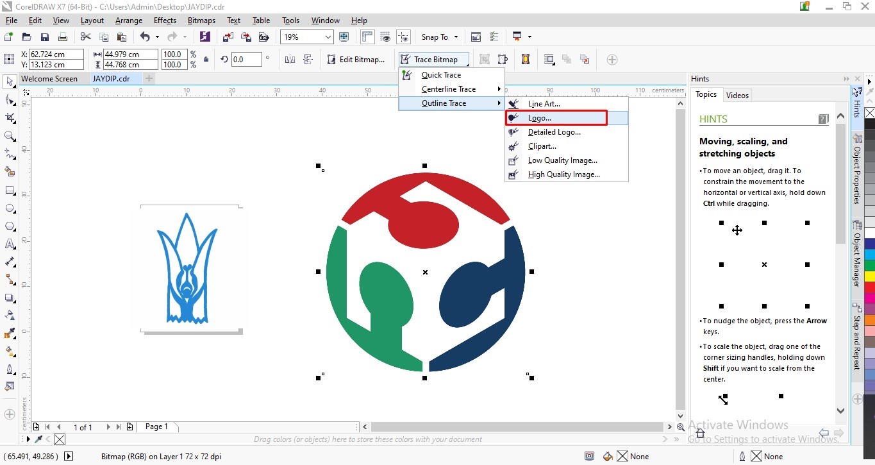Select the Freehand tool in the toolbox
This screenshot has width=875, height=465.
pos(10,154)
